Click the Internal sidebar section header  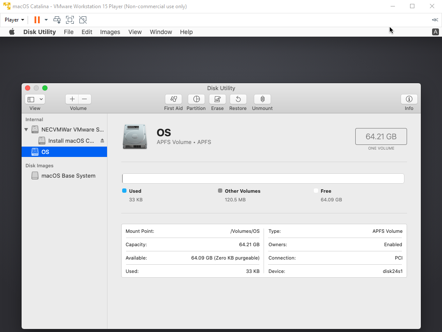point(34,119)
